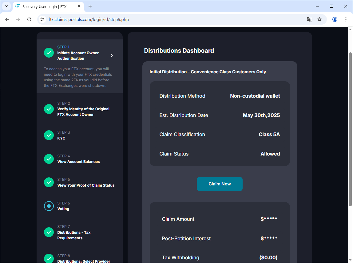Viewport: 353px width, 263px height.
Task: Click the Class 5A value
Action: click(269, 135)
